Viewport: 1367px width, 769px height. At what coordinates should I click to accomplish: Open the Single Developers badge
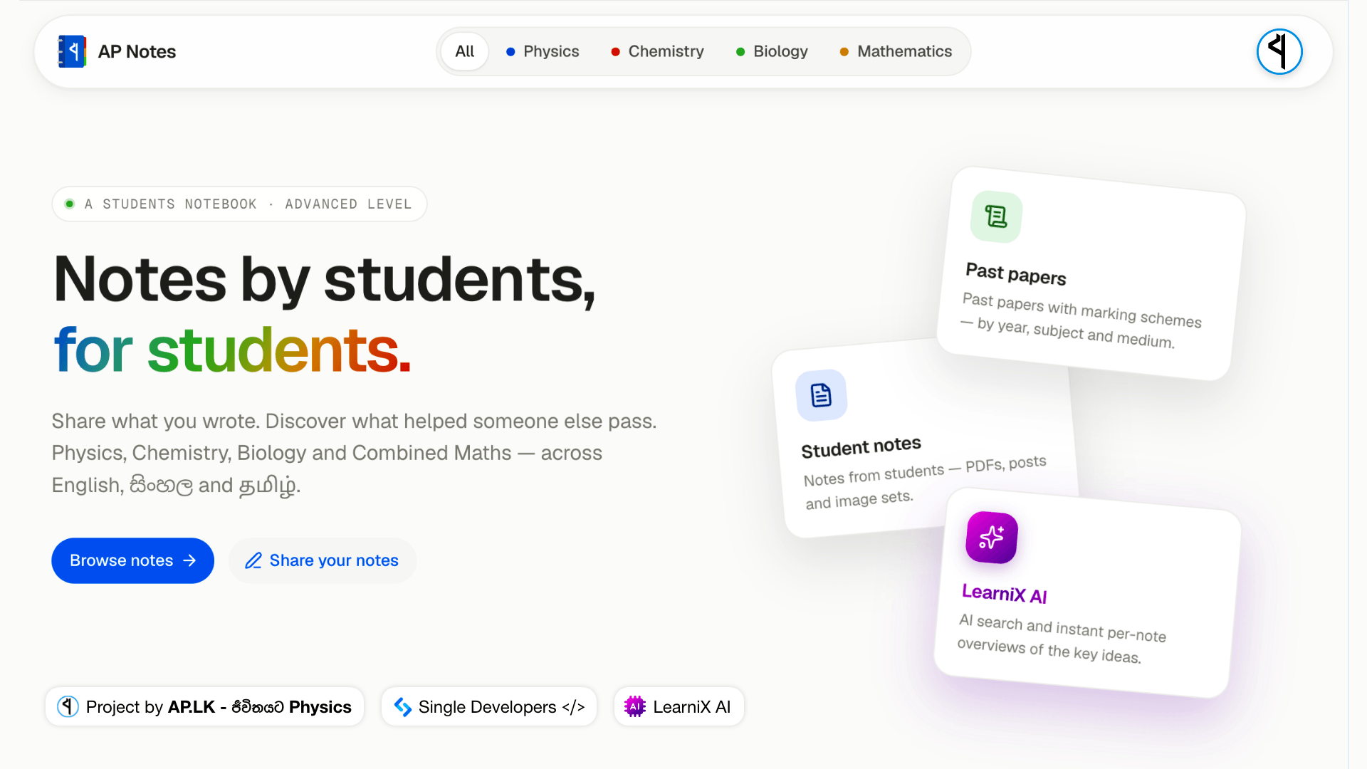(488, 706)
